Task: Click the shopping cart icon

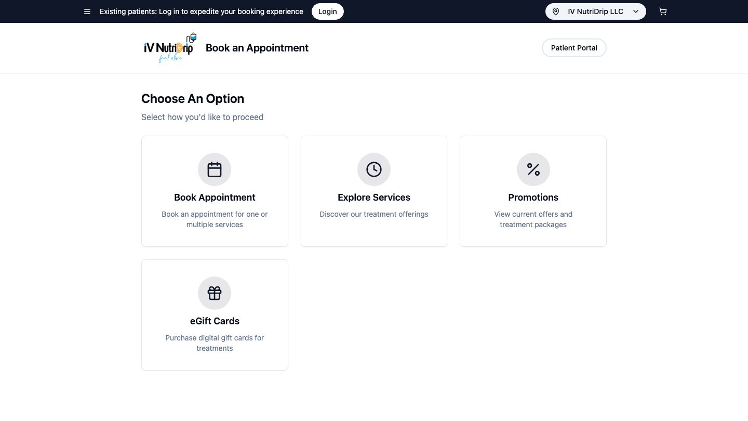Action: pos(663,11)
